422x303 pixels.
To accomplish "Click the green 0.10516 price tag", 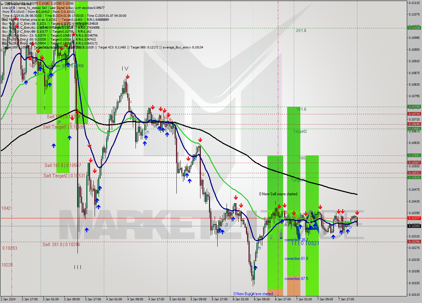I will (x=414, y=177).
